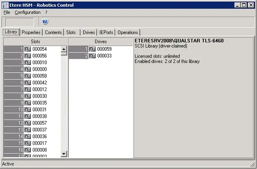Screen dimensions: 257x169
Task: Go to the Operations tab
Action: coord(128,33)
